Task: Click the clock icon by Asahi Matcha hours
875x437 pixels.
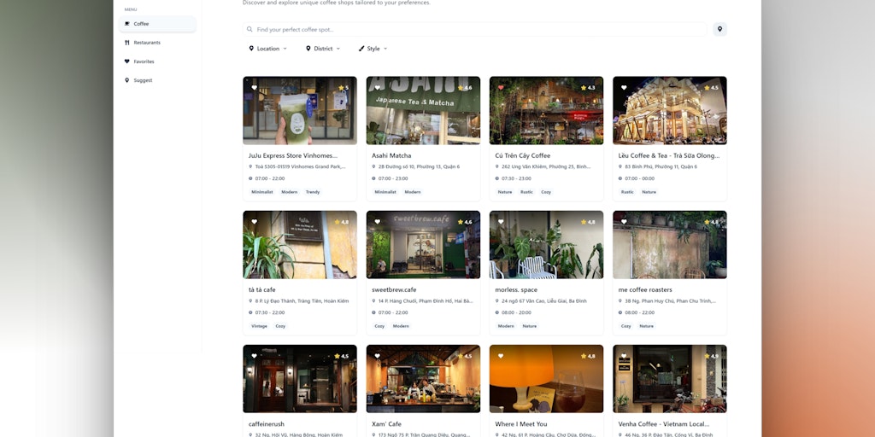Action: point(374,178)
